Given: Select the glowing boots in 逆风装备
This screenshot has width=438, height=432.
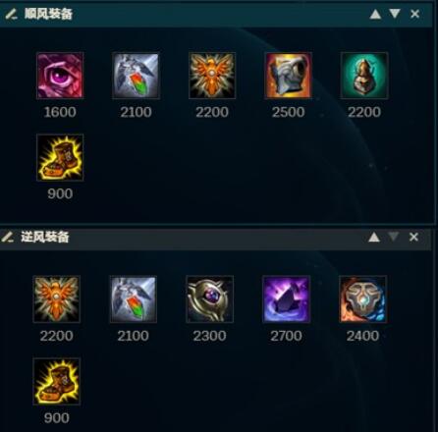Looking at the screenshot, I should [x=57, y=382].
